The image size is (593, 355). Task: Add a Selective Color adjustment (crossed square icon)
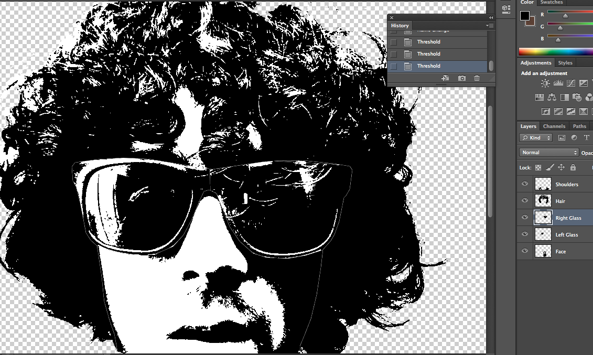tap(584, 112)
